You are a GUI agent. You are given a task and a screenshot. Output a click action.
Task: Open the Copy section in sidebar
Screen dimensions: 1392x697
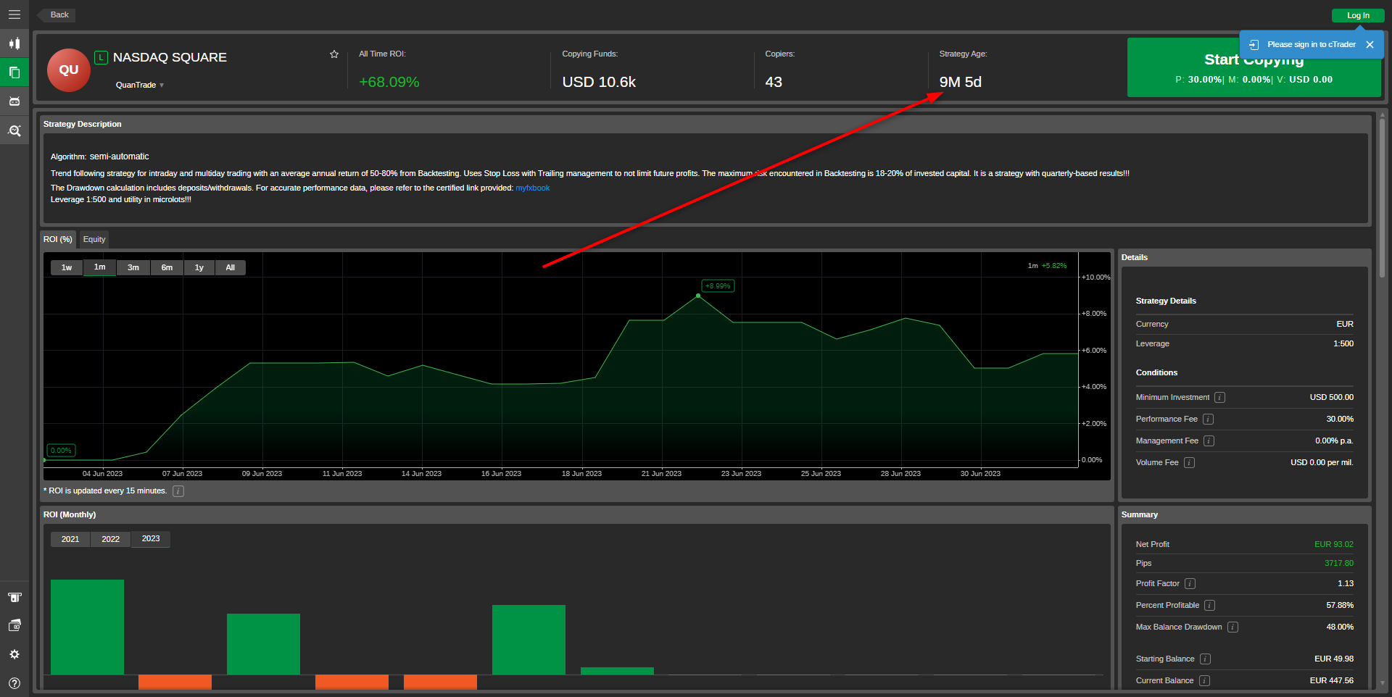pyautogui.click(x=14, y=72)
